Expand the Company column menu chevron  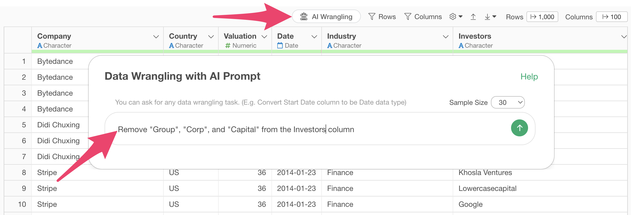(x=156, y=37)
